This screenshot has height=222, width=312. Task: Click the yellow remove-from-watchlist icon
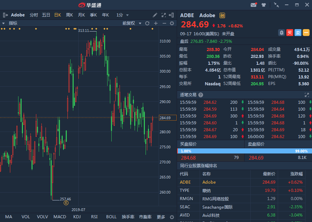[x=306, y=33]
